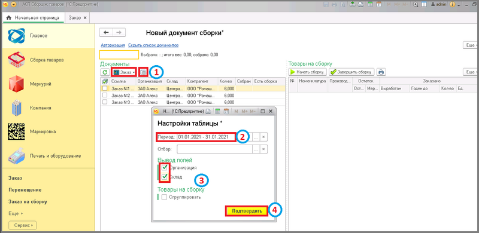Uncheck the Организация field checkbox
Image resolution: width=479 pixels, height=233 pixels.
pyautogui.click(x=165, y=167)
